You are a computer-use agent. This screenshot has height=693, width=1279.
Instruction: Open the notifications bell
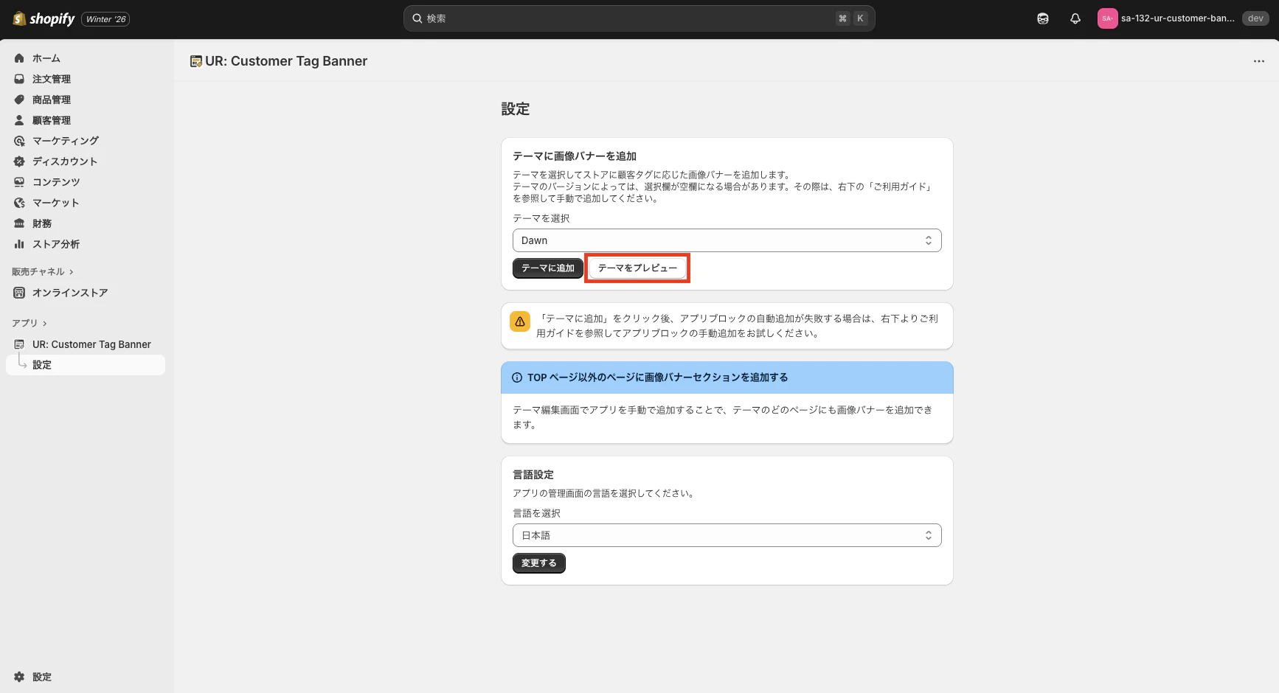click(x=1075, y=19)
